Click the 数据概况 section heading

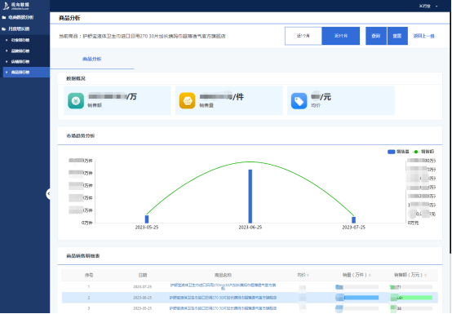pos(76,78)
